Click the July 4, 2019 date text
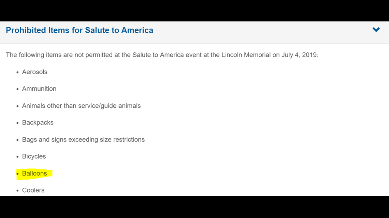The height and width of the screenshot is (218, 389). coord(299,55)
